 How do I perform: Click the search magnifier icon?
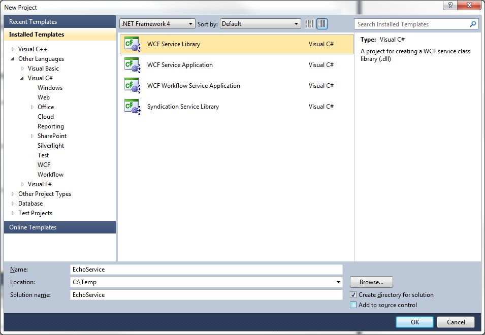pyautogui.click(x=473, y=24)
